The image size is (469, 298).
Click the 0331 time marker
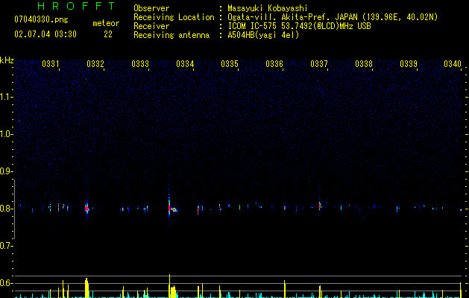[51, 64]
